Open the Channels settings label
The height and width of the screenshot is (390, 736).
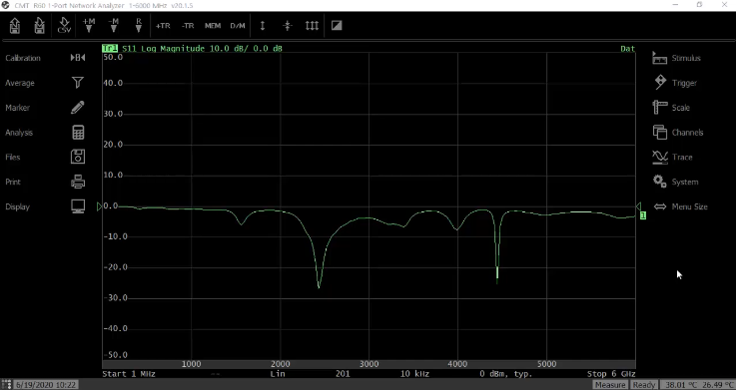(688, 133)
